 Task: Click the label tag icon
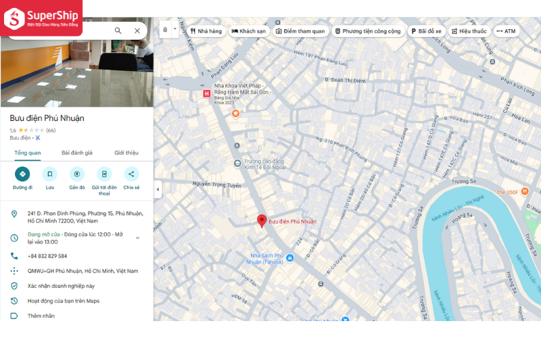[14, 316]
